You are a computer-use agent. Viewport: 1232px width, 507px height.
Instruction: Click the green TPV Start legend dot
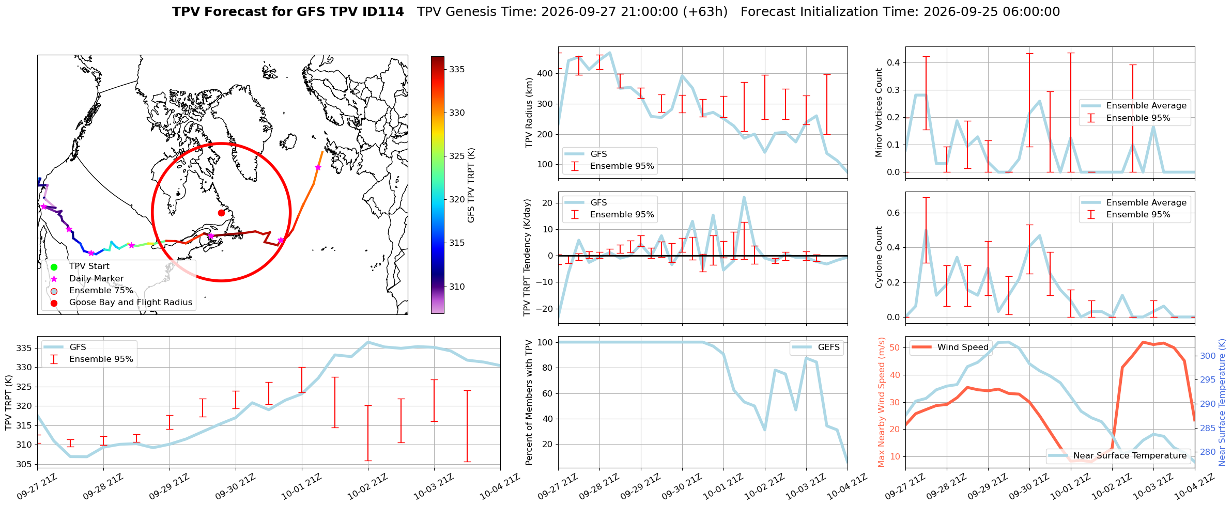click(x=54, y=267)
